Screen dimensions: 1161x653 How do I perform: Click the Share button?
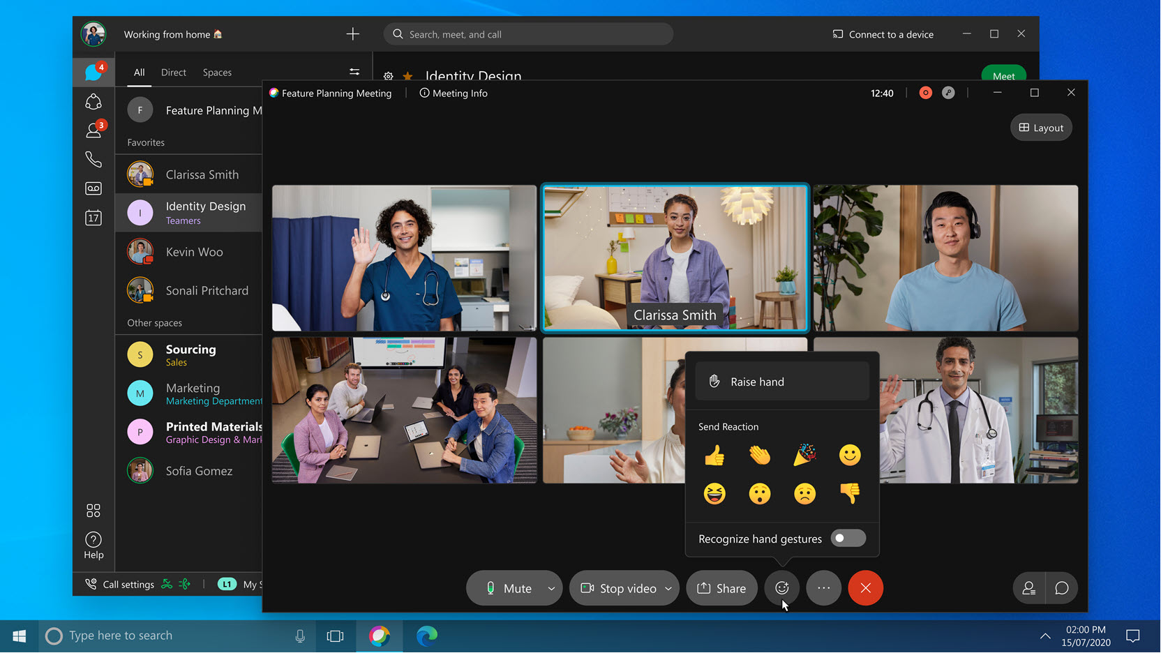pyautogui.click(x=722, y=588)
